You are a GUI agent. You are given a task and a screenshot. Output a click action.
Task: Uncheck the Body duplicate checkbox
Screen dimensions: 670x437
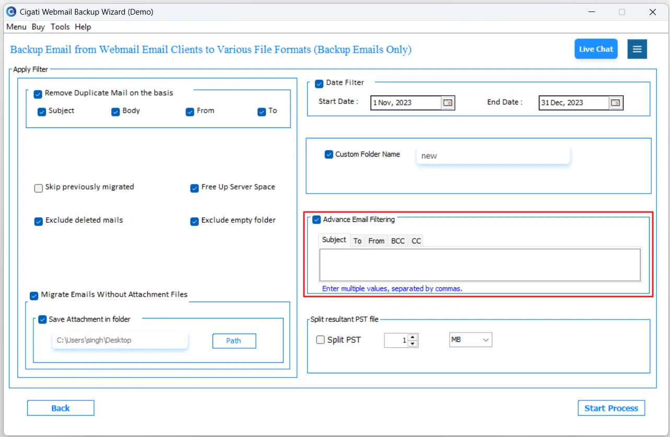tap(115, 112)
